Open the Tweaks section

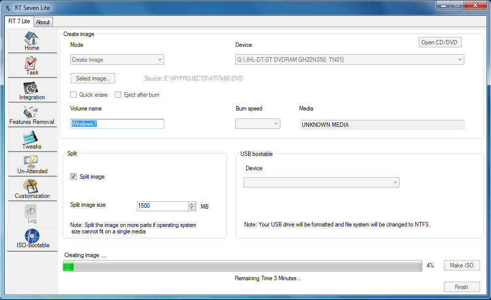(32, 140)
